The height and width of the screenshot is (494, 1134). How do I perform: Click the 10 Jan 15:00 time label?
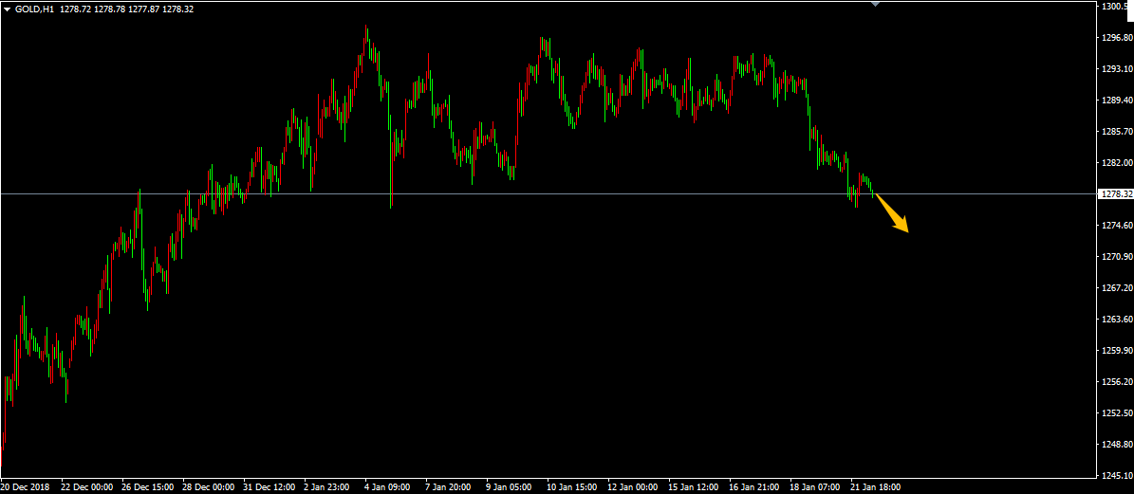pyautogui.click(x=573, y=487)
